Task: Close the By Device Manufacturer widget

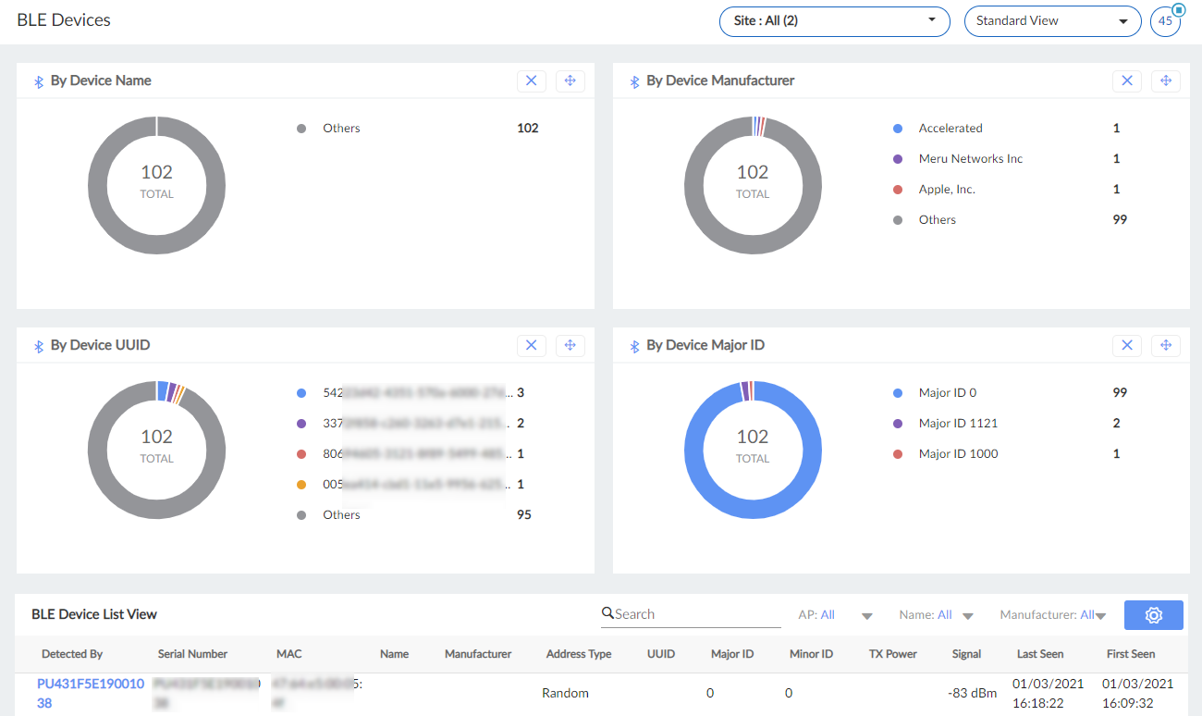Action: click(1127, 80)
